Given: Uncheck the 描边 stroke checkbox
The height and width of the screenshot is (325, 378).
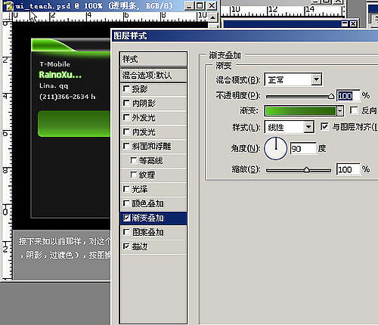Looking at the screenshot, I should pos(126,246).
